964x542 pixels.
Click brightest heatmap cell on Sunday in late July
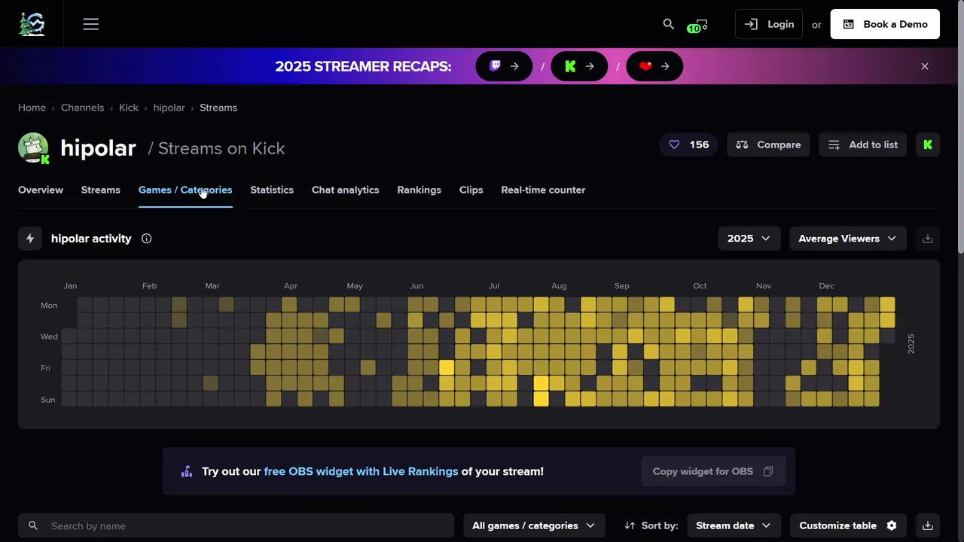(x=541, y=399)
